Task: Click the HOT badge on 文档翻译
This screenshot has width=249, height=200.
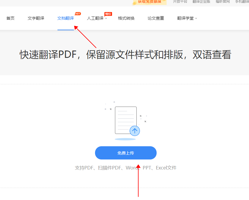Action: 78,14
